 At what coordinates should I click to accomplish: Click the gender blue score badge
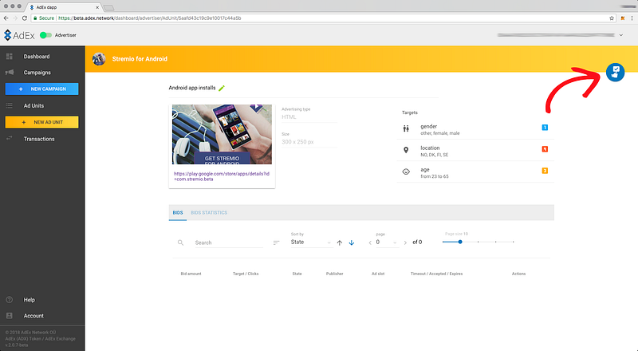pyautogui.click(x=545, y=128)
